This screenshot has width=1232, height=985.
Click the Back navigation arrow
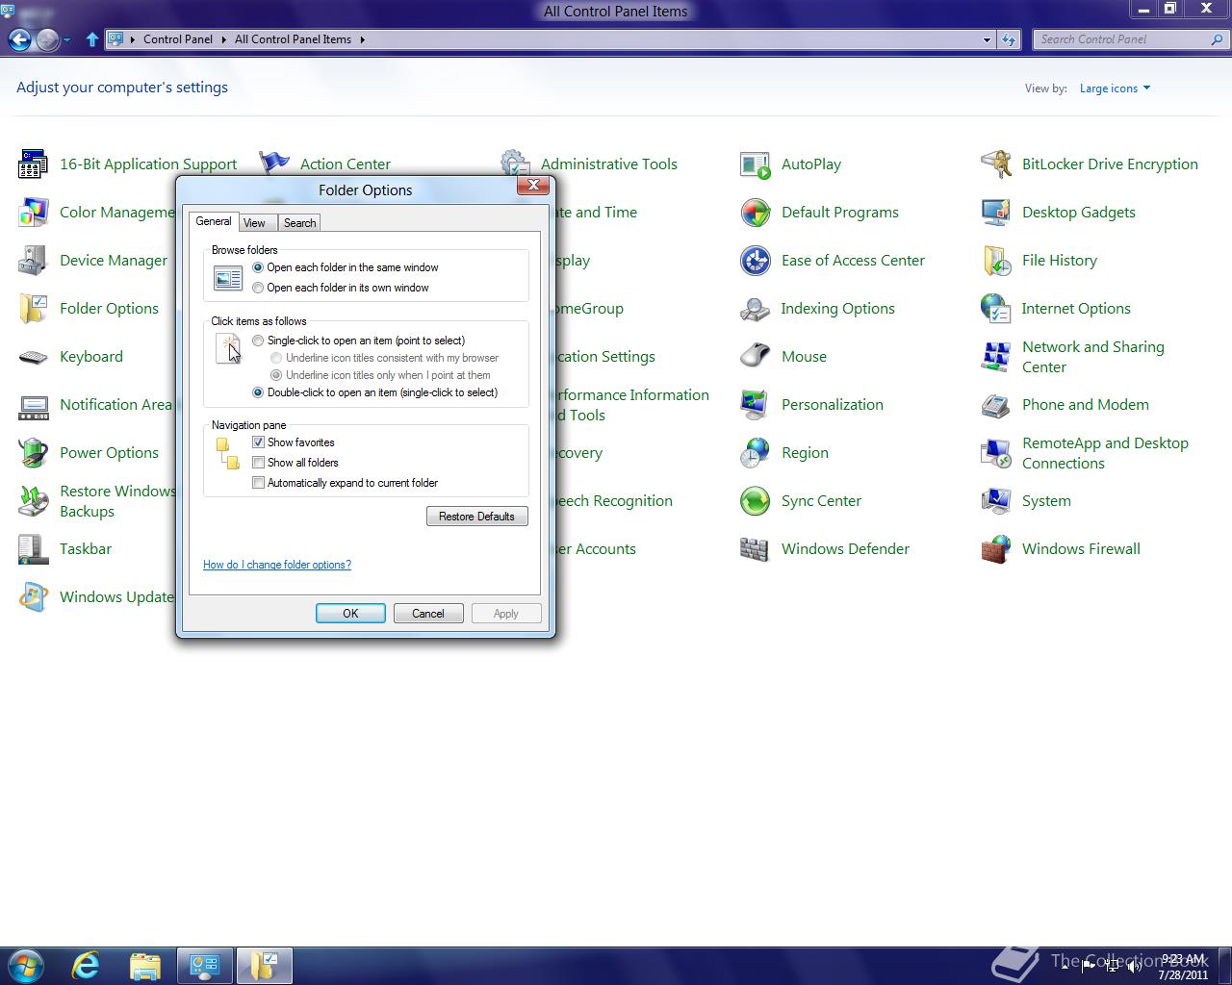(x=20, y=39)
